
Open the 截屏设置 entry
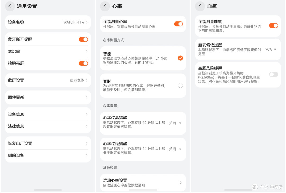pos(48,80)
